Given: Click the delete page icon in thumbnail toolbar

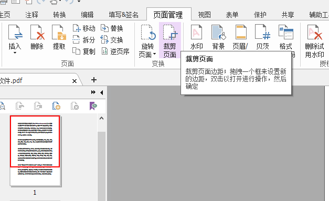Looking at the screenshot, I should pos(75,106).
